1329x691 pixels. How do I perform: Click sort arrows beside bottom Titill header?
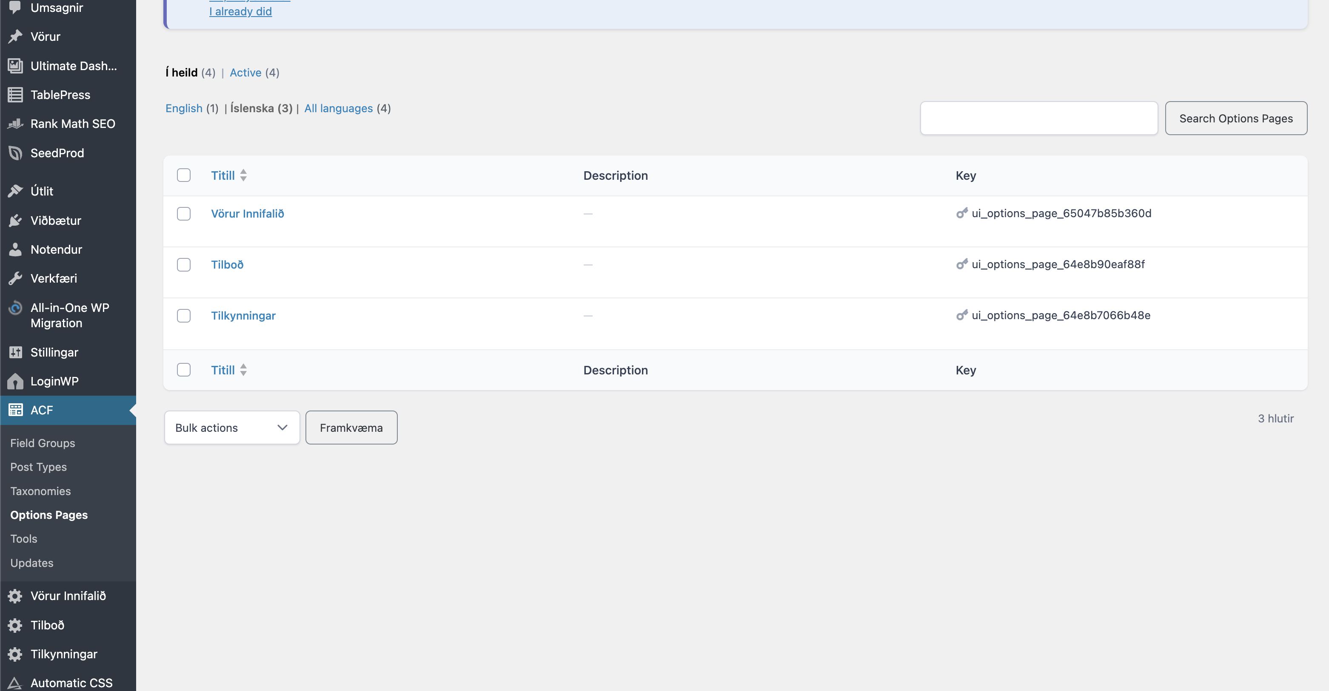coord(243,370)
